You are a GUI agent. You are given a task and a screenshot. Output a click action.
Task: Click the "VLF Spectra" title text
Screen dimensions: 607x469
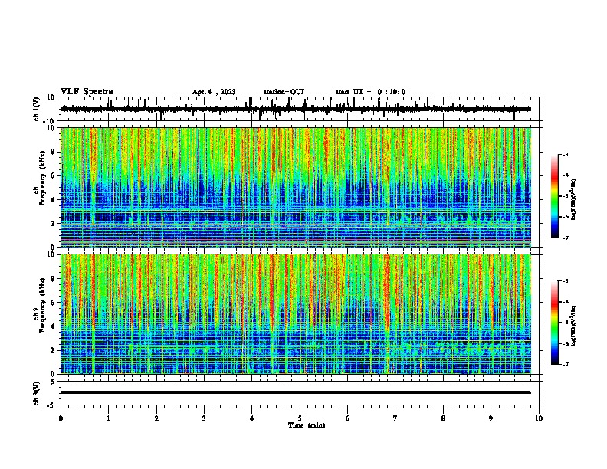87,92
